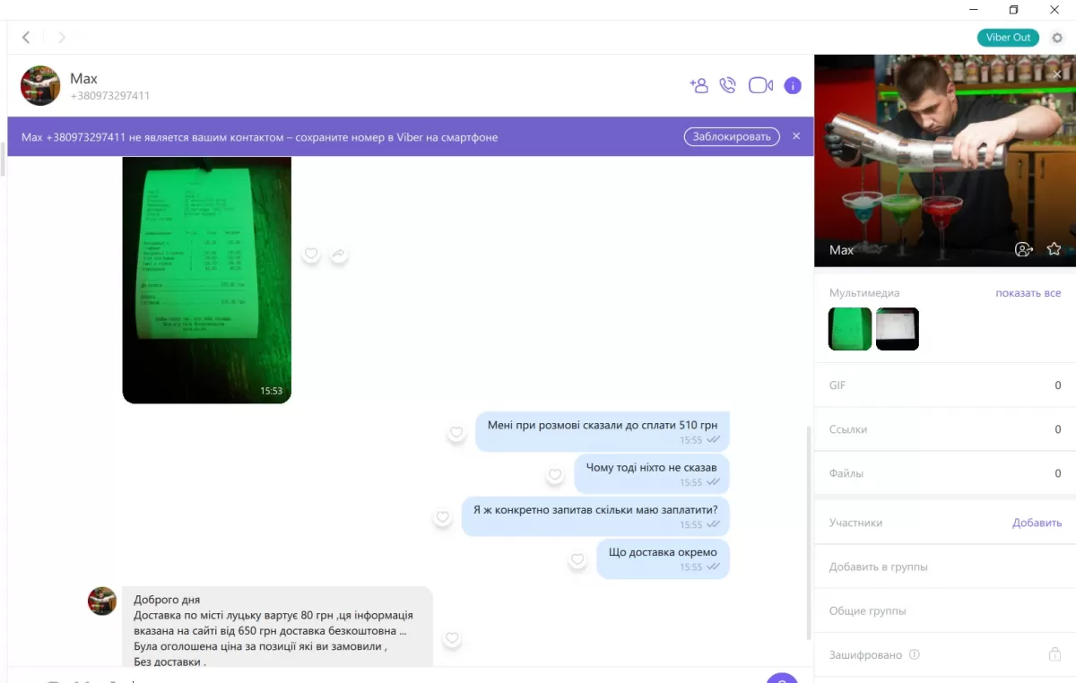Click the Viber Out button
The width and height of the screenshot is (1076, 683).
click(x=1008, y=38)
